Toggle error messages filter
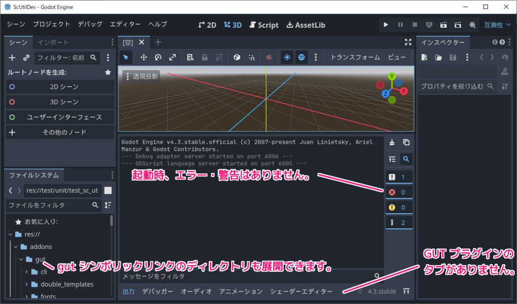 [399, 192]
